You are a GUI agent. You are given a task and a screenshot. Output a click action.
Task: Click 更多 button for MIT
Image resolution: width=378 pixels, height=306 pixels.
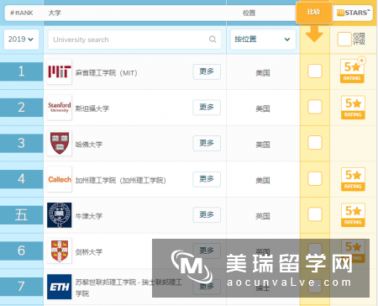(x=207, y=71)
